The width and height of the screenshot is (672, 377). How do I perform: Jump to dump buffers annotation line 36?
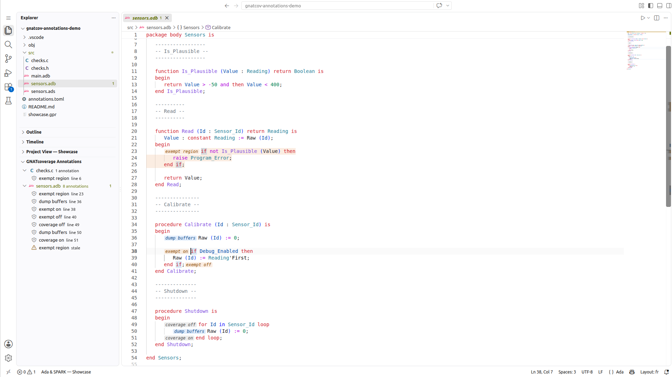67,202
